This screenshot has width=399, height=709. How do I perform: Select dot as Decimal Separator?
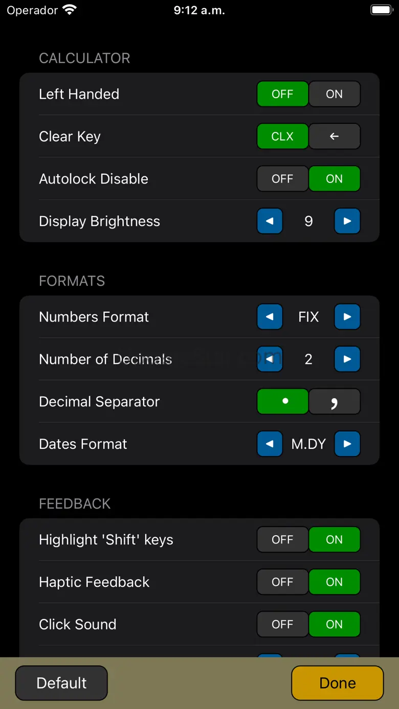coord(282,402)
